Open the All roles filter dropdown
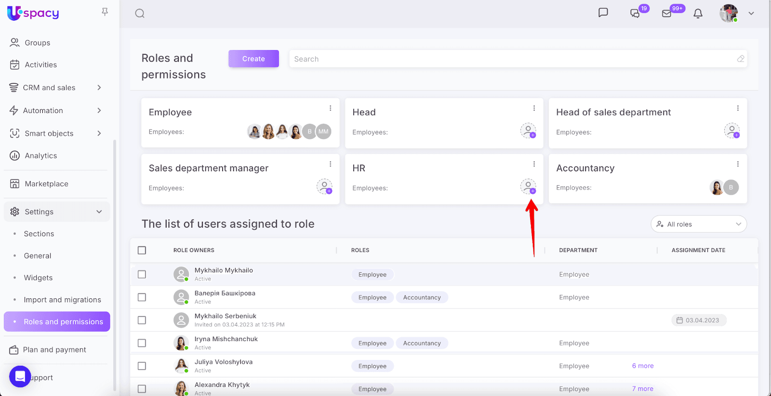771x396 pixels. 698,224
